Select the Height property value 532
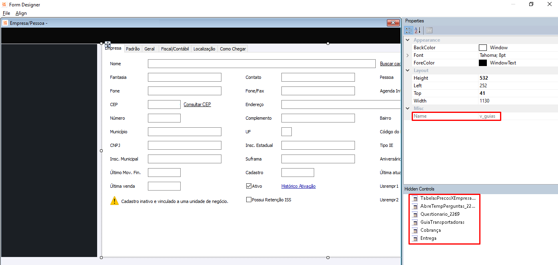This screenshot has height=265, width=558. coord(484,78)
